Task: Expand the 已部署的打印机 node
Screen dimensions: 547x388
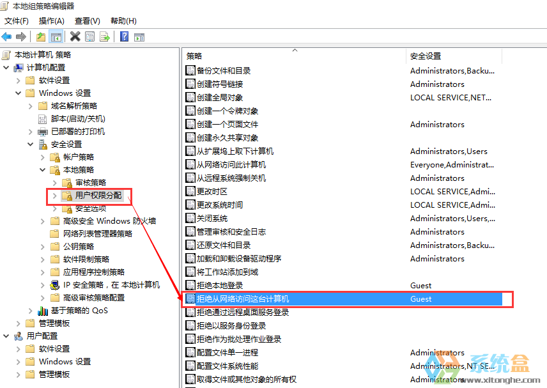Action: point(30,132)
